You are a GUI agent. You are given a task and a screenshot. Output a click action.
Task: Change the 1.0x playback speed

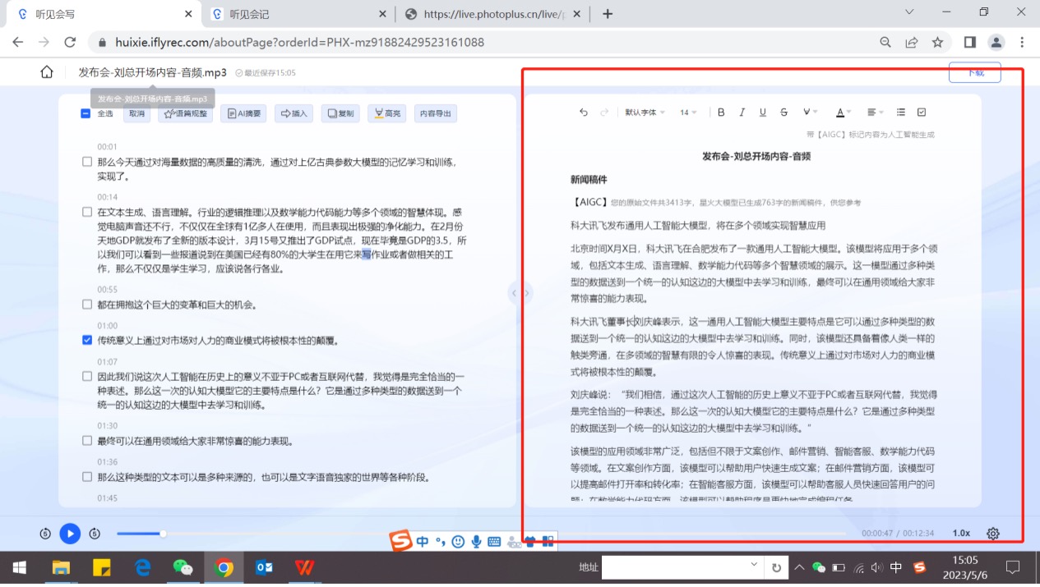click(x=961, y=533)
